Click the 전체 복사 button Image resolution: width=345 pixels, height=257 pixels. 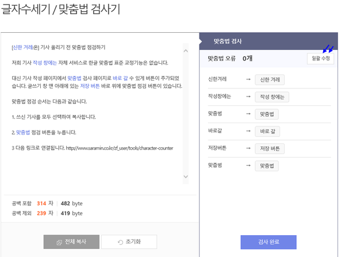(71, 242)
